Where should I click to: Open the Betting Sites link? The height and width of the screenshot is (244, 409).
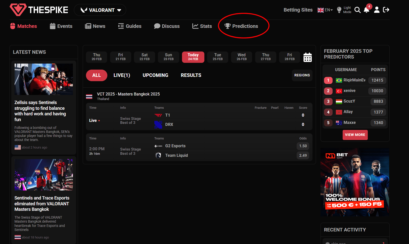coord(298,10)
